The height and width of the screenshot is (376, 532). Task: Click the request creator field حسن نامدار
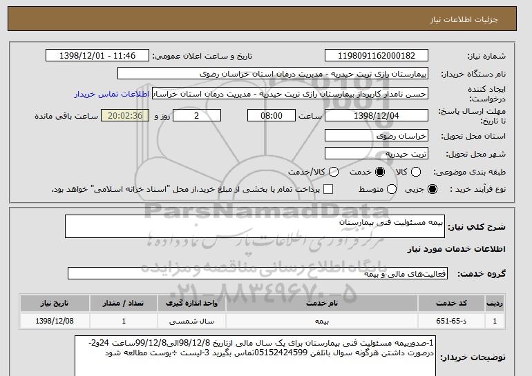coord(290,94)
